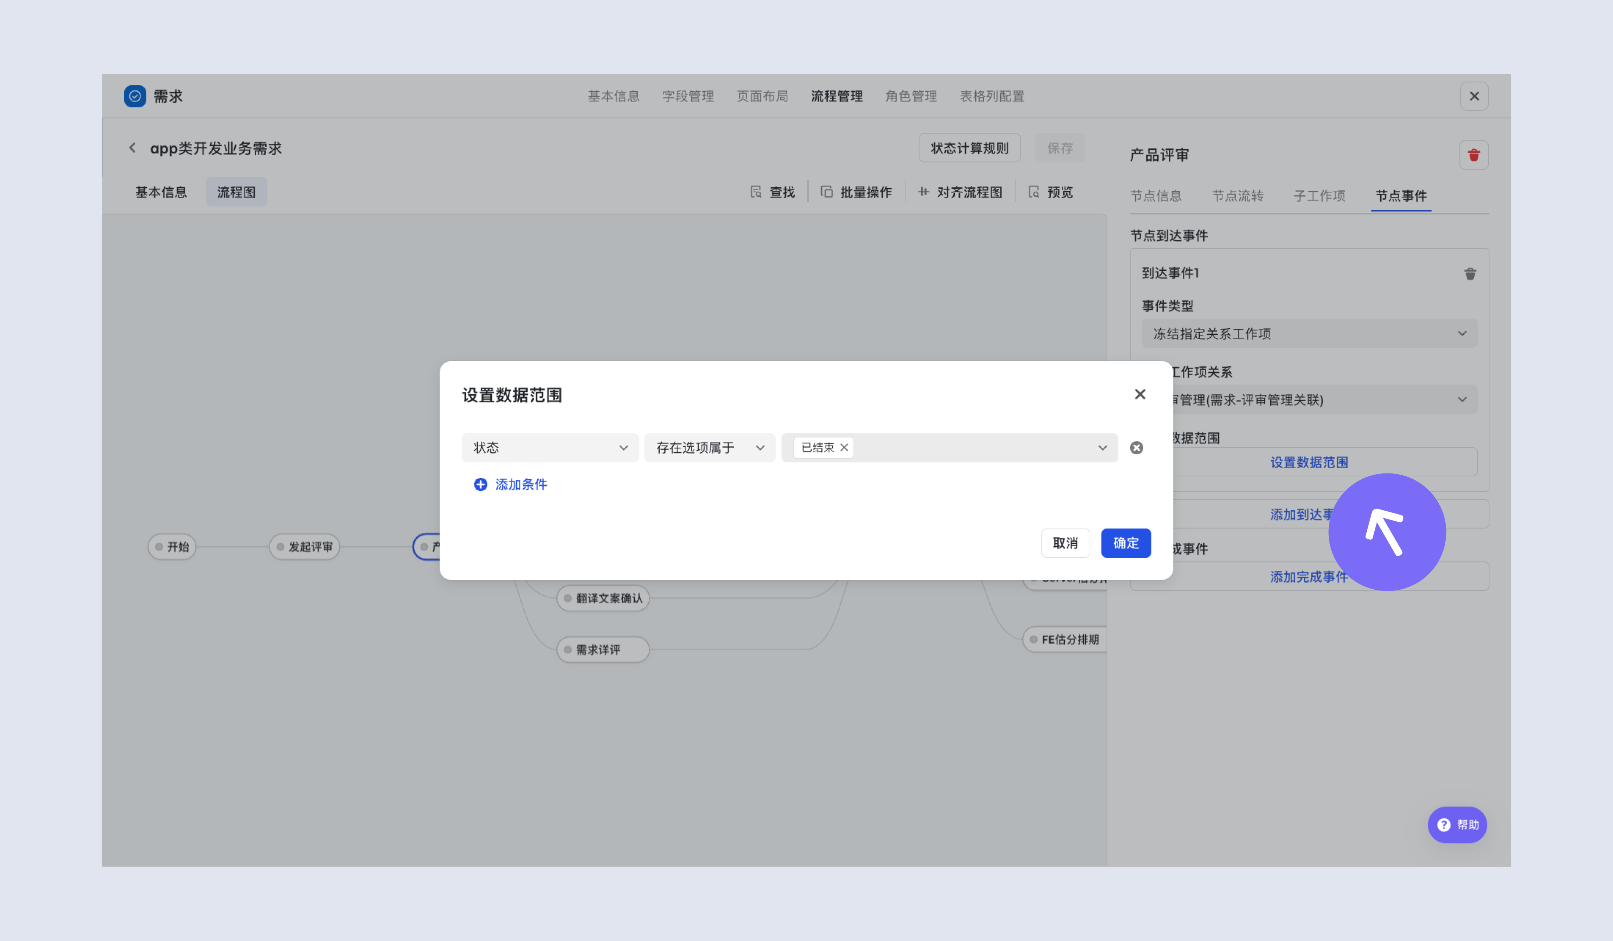Image resolution: width=1613 pixels, height=941 pixels.
Task: Select the 流程图 sub-tab
Action: pos(236,192)
